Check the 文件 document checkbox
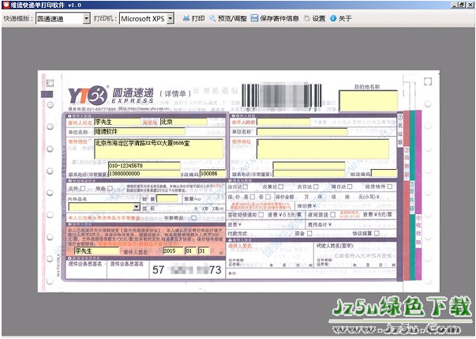 click(x=83, y=188)
